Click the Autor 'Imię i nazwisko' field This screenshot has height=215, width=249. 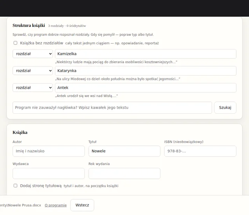pos(49,151)
